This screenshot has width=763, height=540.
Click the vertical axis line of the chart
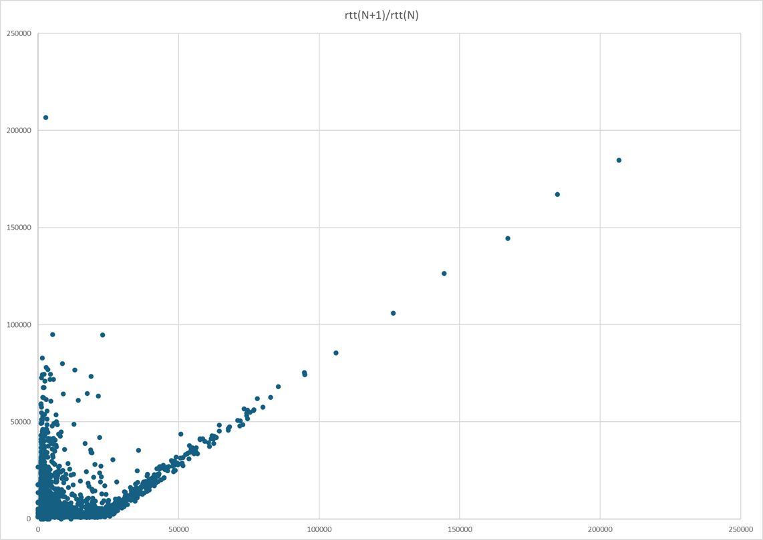(39, 267)
